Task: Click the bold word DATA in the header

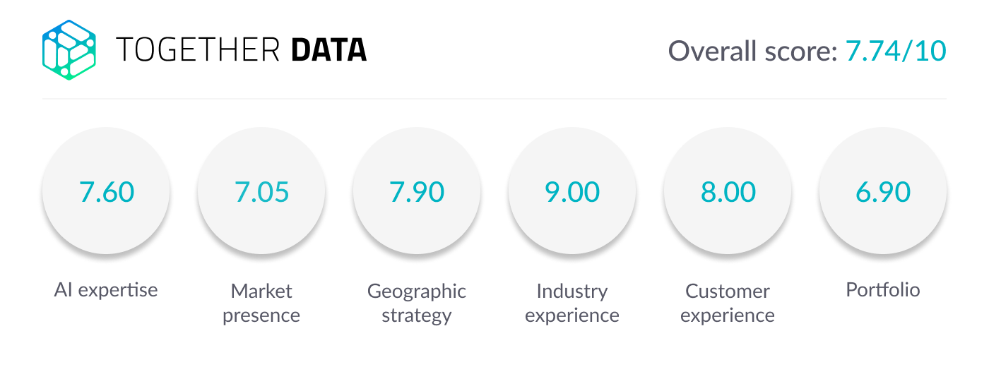Action: click(328, 50)
